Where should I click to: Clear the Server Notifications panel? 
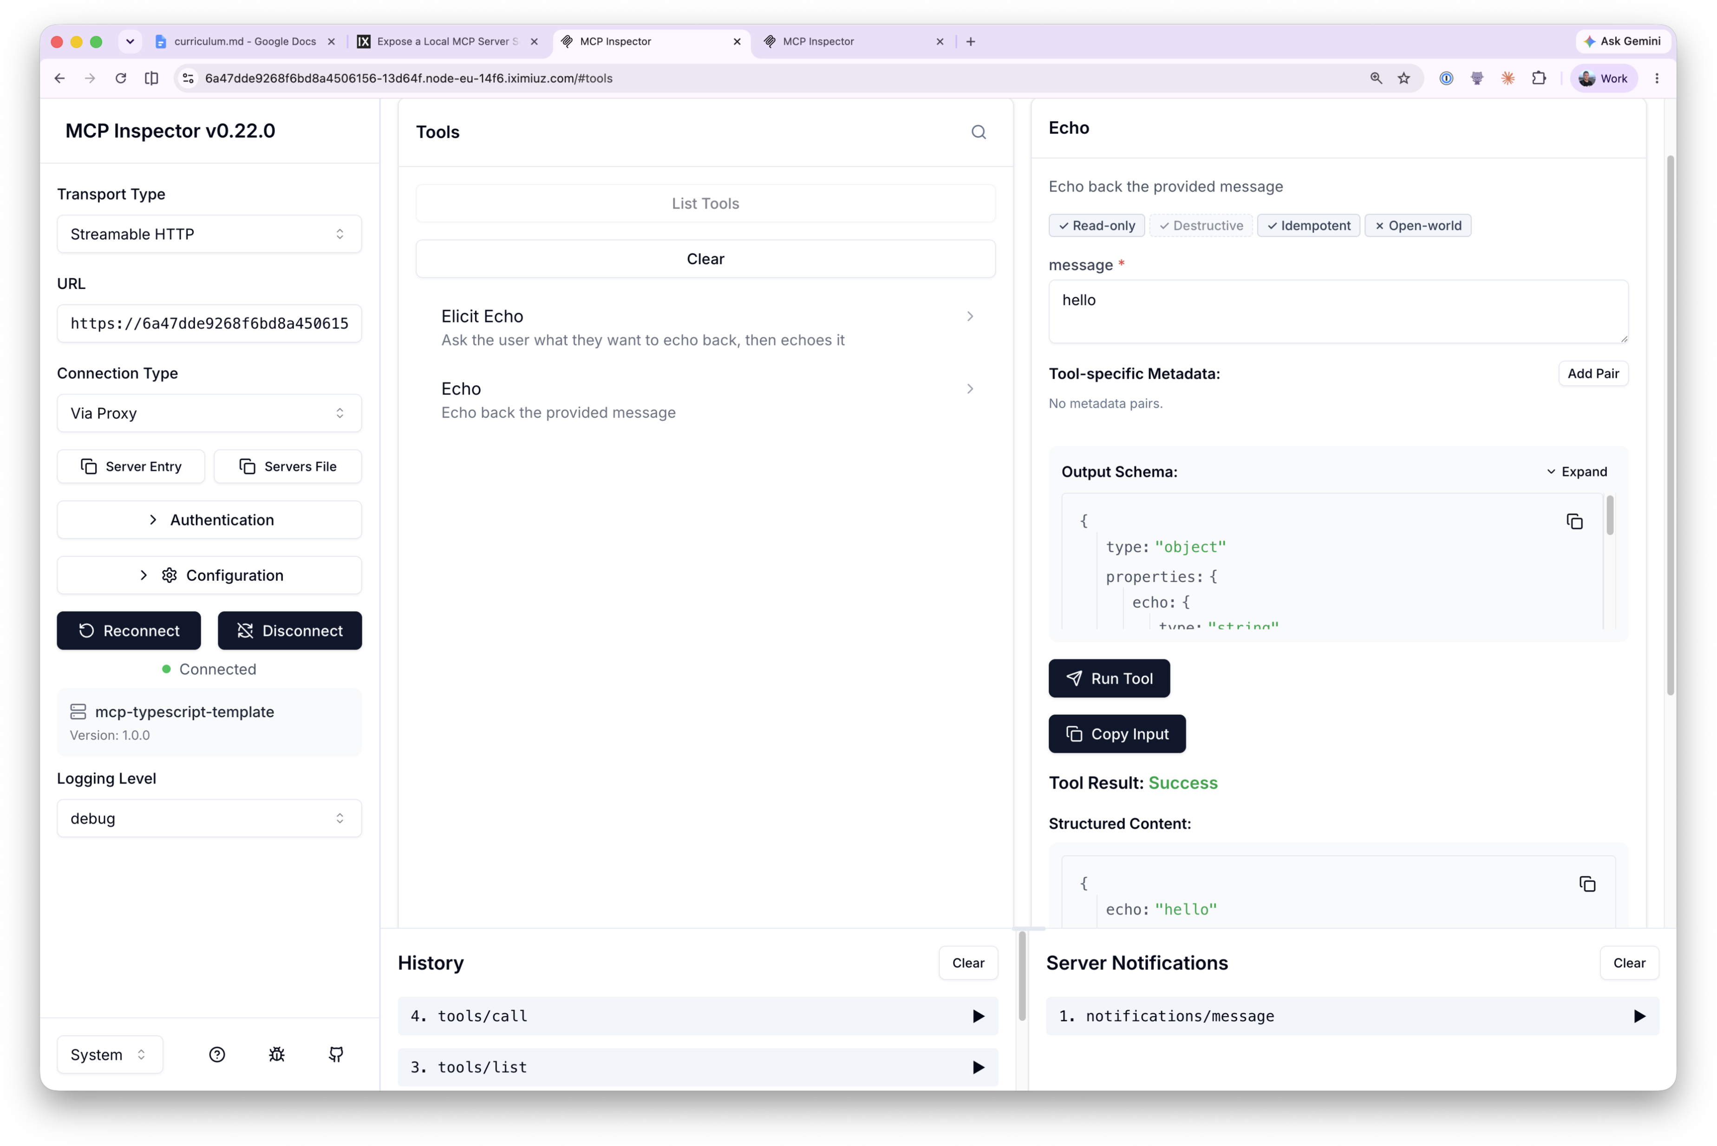(1629, 963)
